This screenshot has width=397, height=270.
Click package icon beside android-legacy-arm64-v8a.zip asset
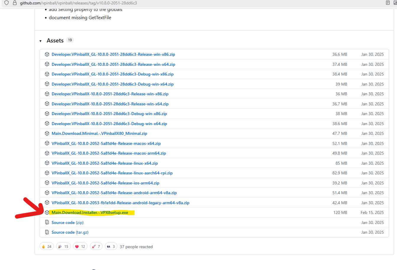[x=47, y=203]
